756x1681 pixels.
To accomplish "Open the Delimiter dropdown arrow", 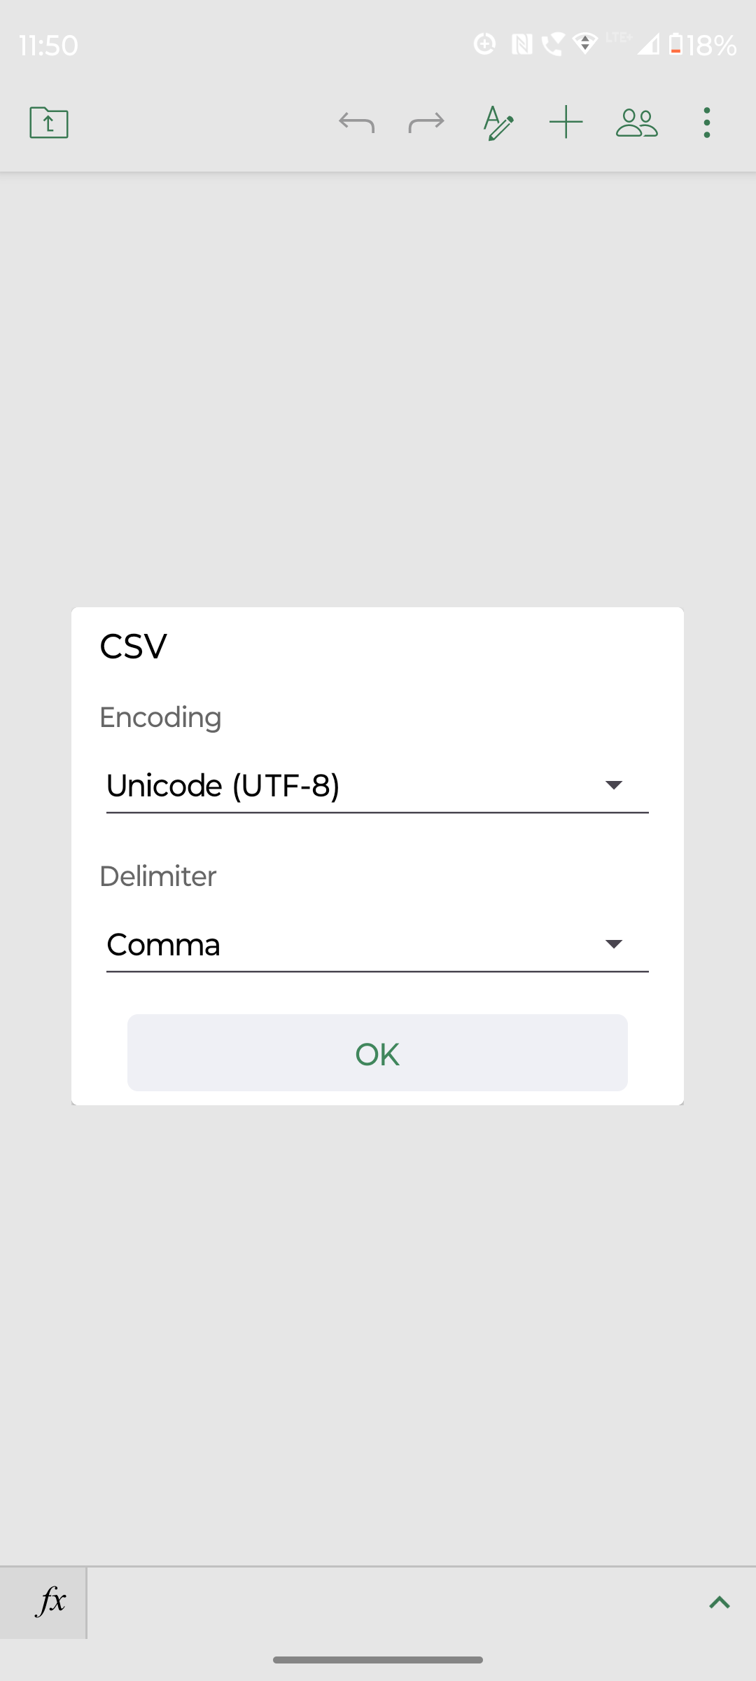I will (x=614, y=944).
